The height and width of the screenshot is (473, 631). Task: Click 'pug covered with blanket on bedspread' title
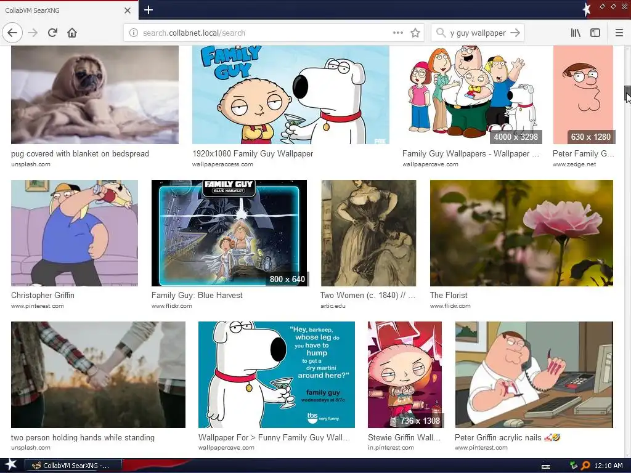tap(79, 153)
